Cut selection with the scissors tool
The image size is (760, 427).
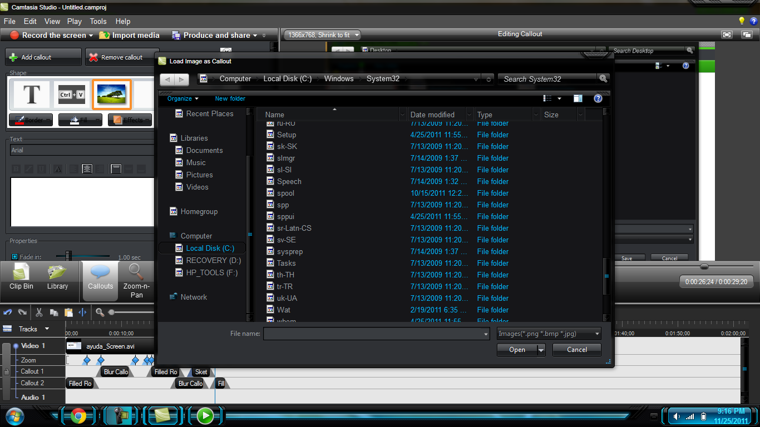(x=38, y=312)
